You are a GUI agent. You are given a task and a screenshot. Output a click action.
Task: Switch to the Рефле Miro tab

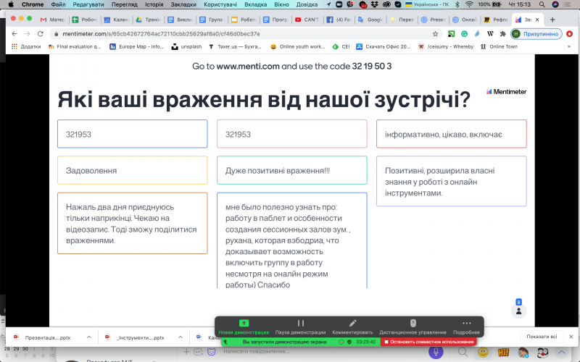(x=497, y=20)
